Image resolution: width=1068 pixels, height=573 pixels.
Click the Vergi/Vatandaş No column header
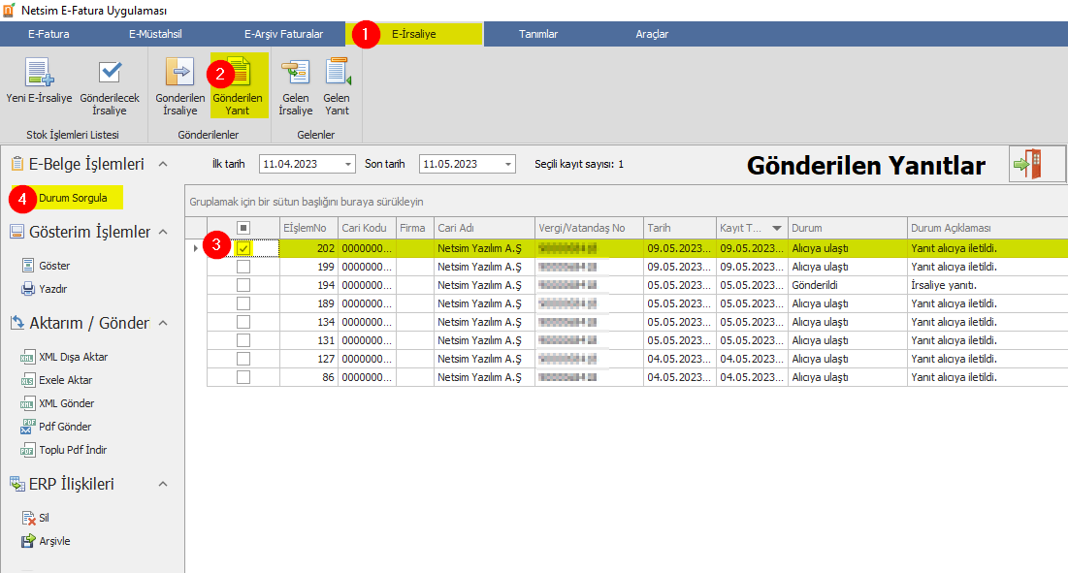click(589, 228)
